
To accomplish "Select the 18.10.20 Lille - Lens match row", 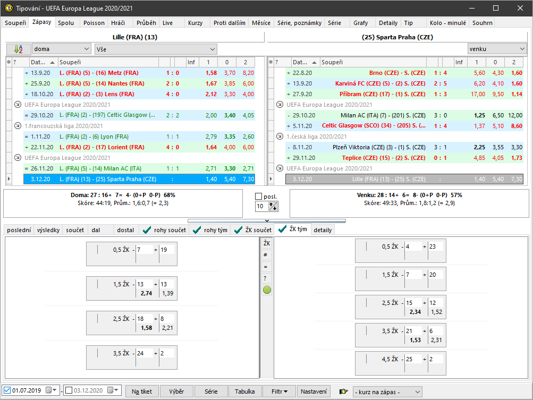I will 139,94.
